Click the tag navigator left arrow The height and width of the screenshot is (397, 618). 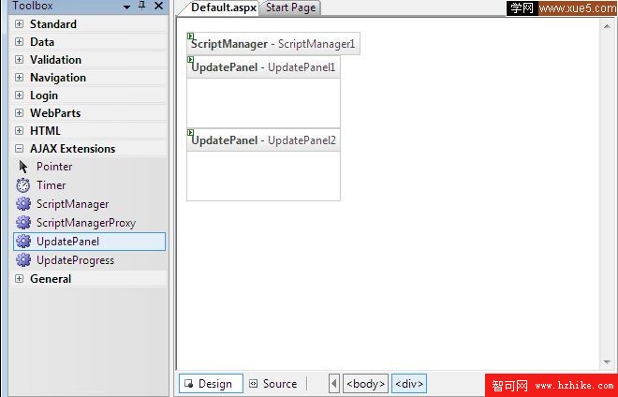(334, 384)
